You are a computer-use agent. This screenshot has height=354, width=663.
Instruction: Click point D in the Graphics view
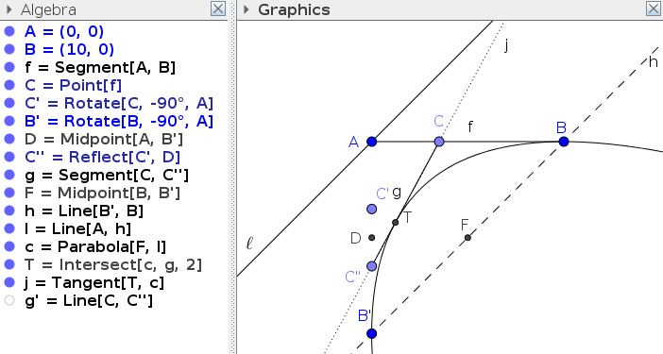pyautogui.click(x=372, y=238)
